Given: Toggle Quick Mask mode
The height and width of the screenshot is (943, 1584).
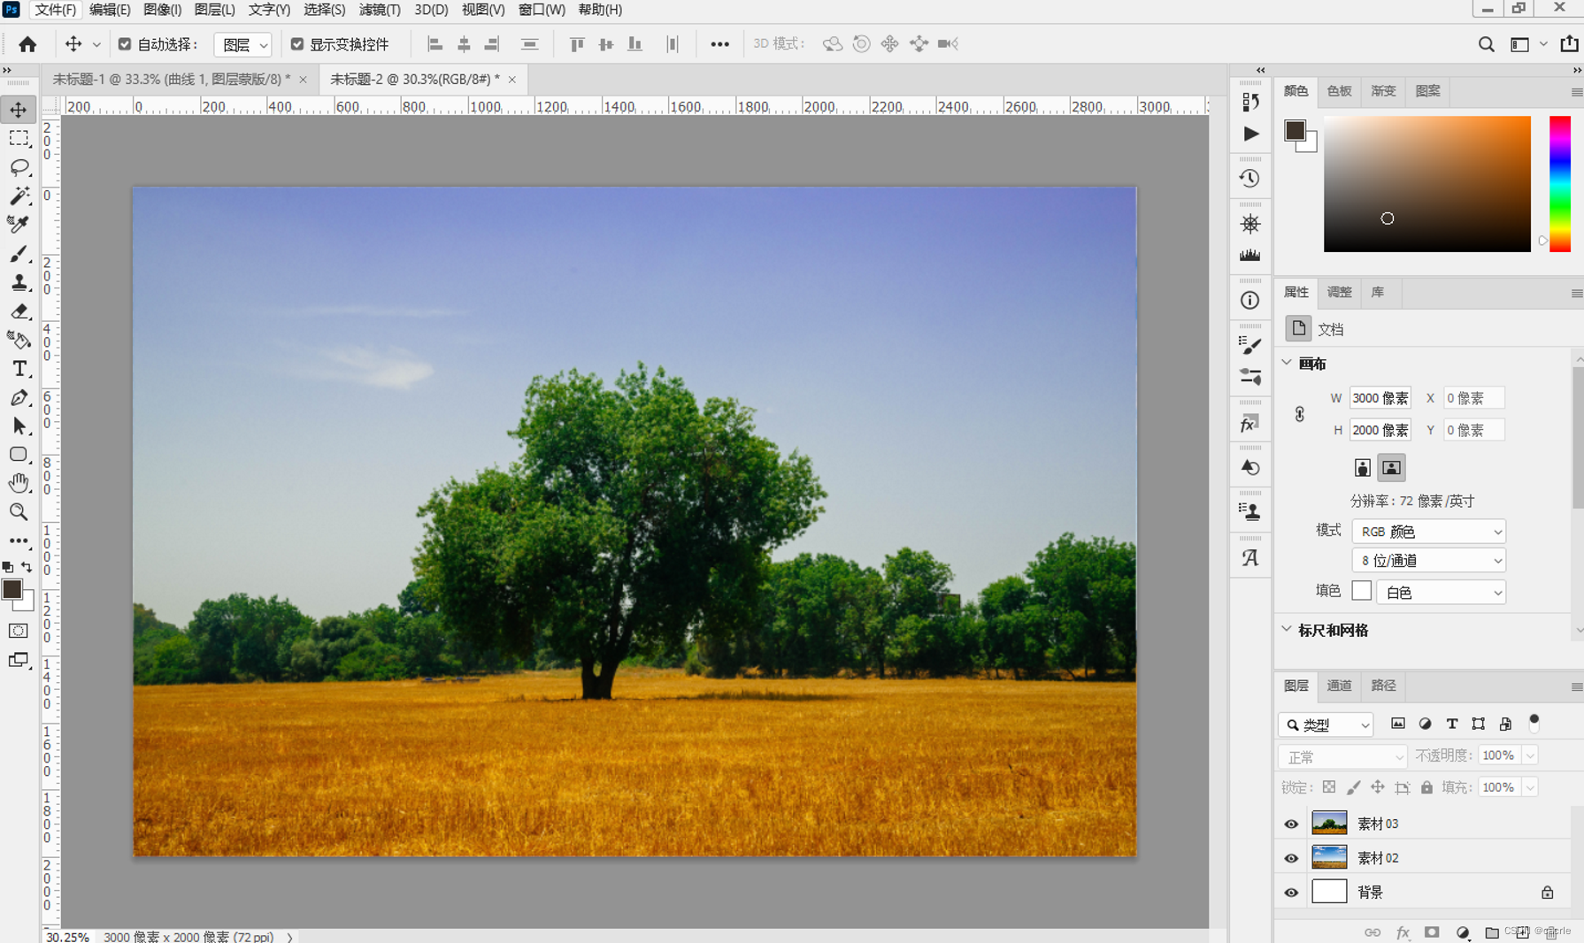Looking at the screenshot, I should (x=19, y=631).
